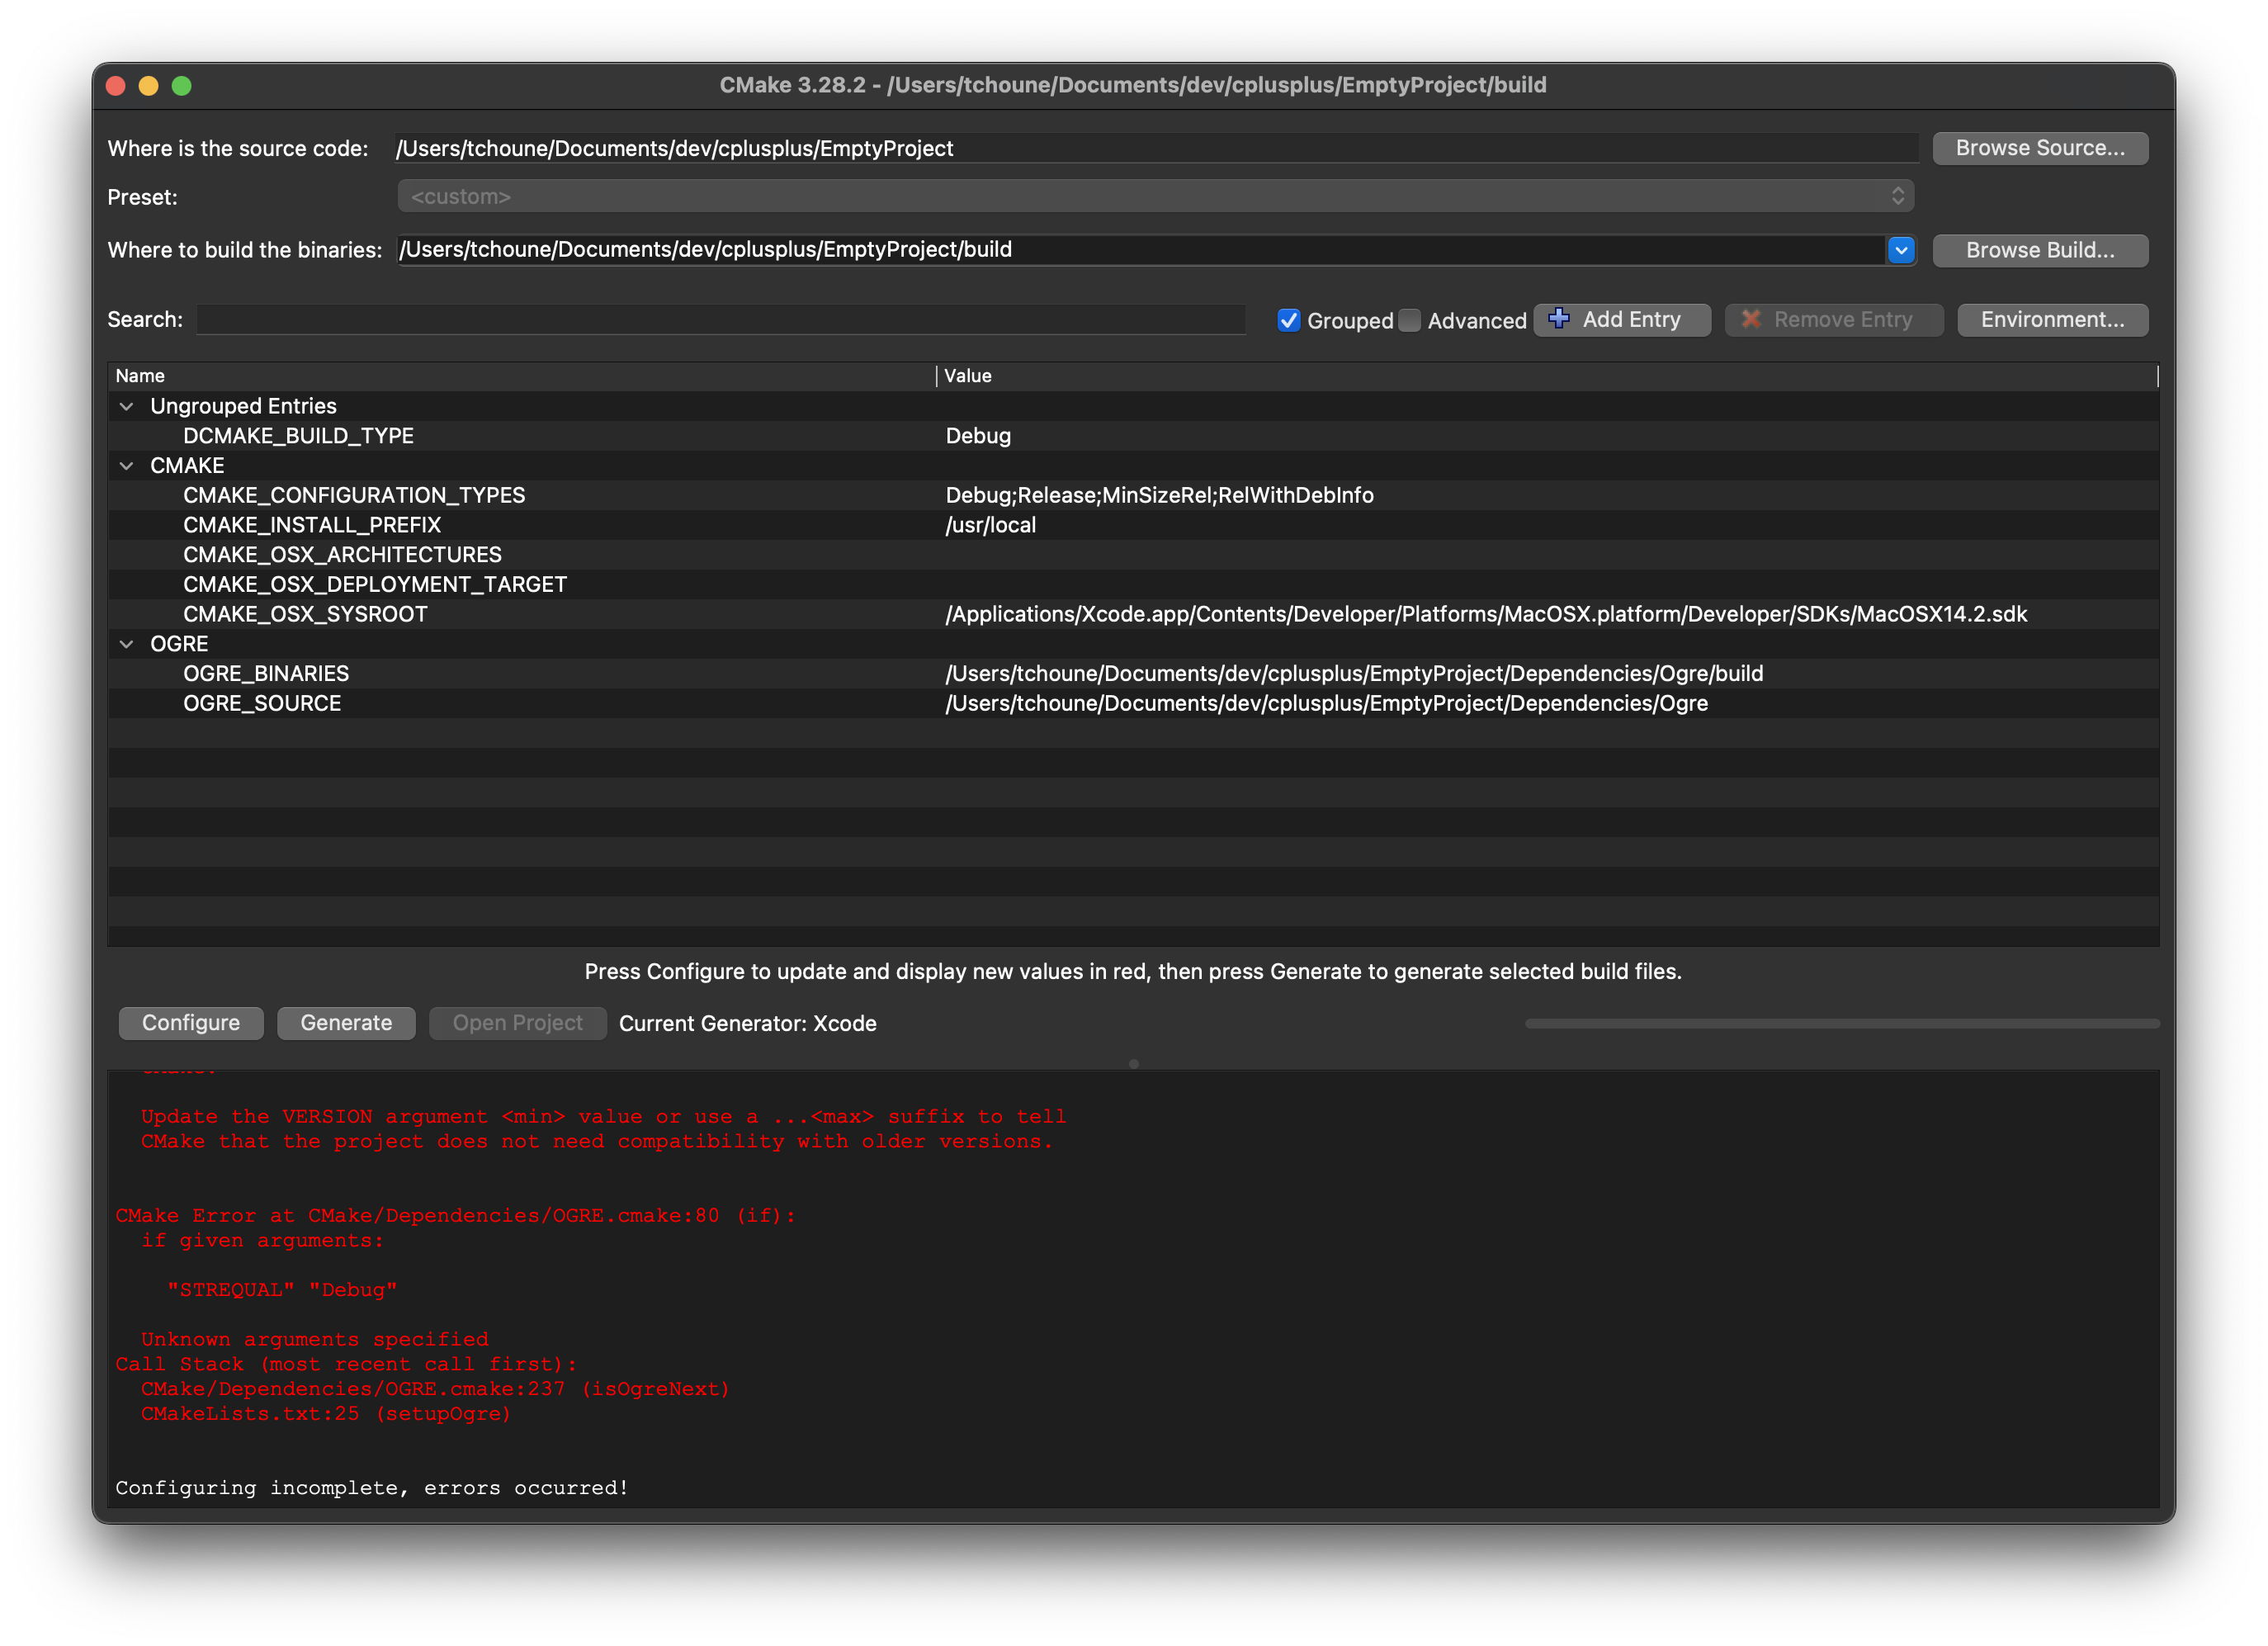Open the Environment dialog
The height and width of the screenshot is (1646, 2268).
(x=2052, y=320)
